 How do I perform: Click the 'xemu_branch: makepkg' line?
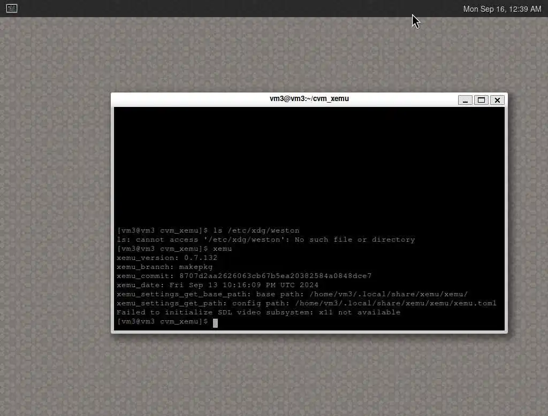coord(165,267)
